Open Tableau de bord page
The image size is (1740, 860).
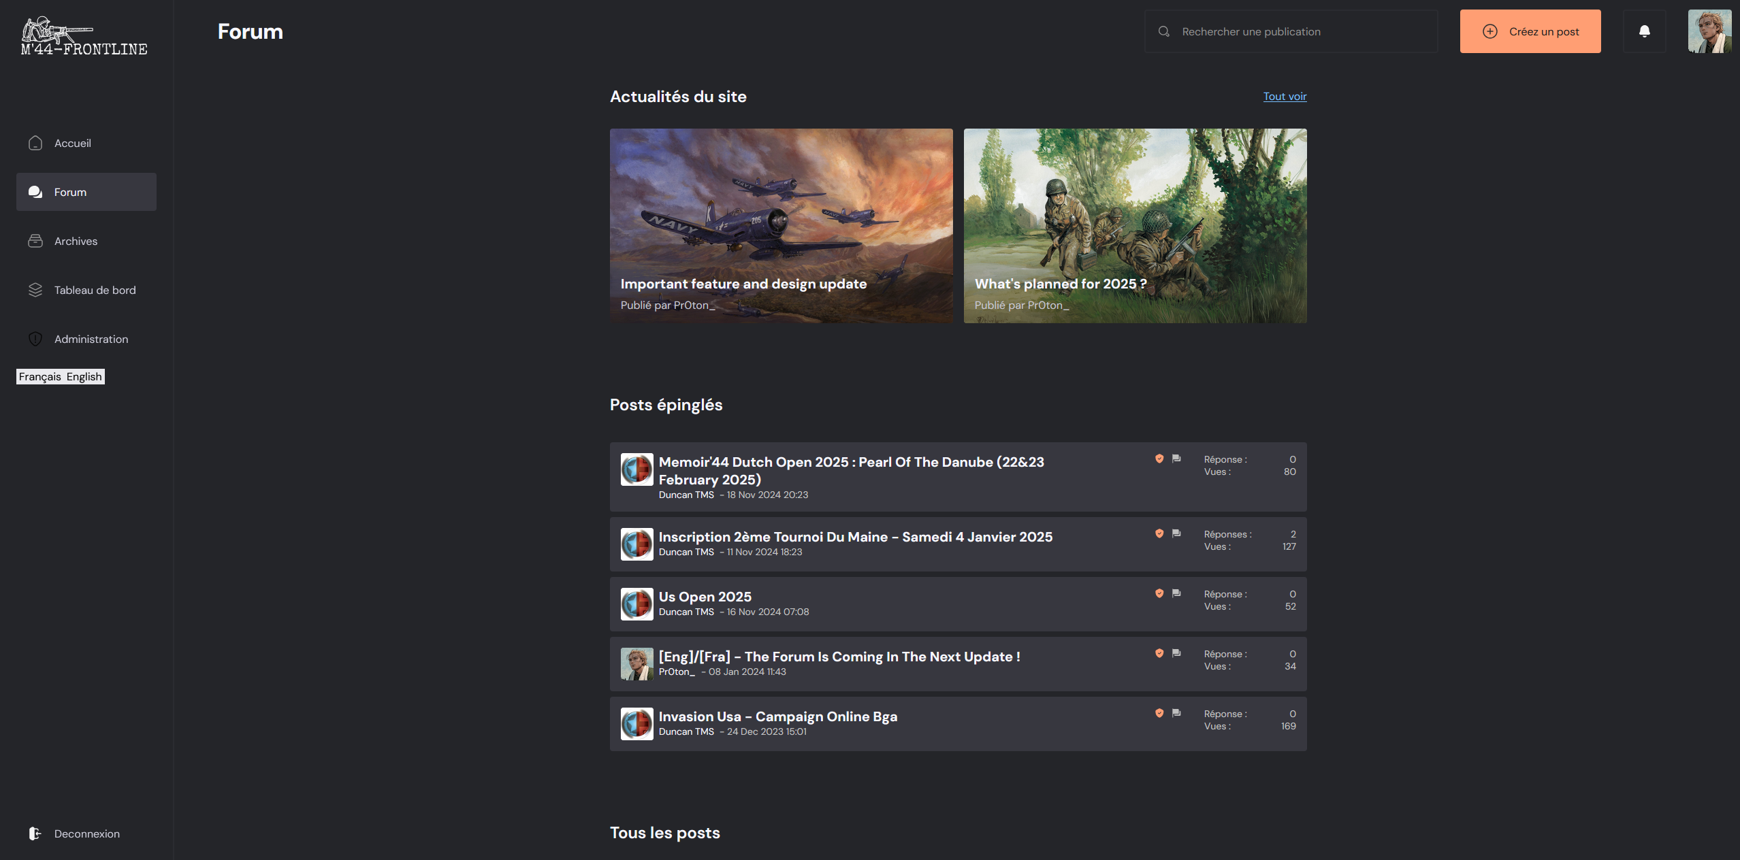(x=95, y=290)
